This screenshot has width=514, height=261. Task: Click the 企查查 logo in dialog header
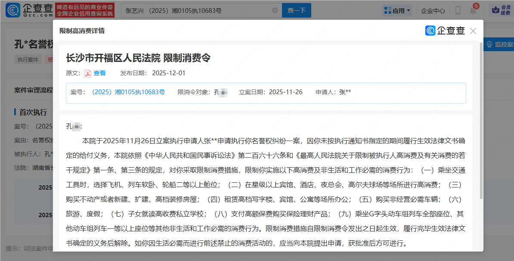pyautogui.click(x=445, y=31)
